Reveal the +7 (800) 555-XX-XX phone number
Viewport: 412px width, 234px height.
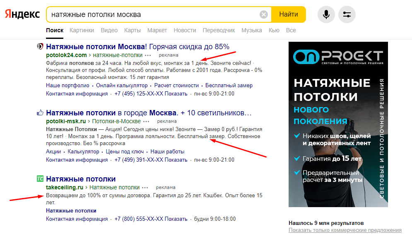point(151,219)
